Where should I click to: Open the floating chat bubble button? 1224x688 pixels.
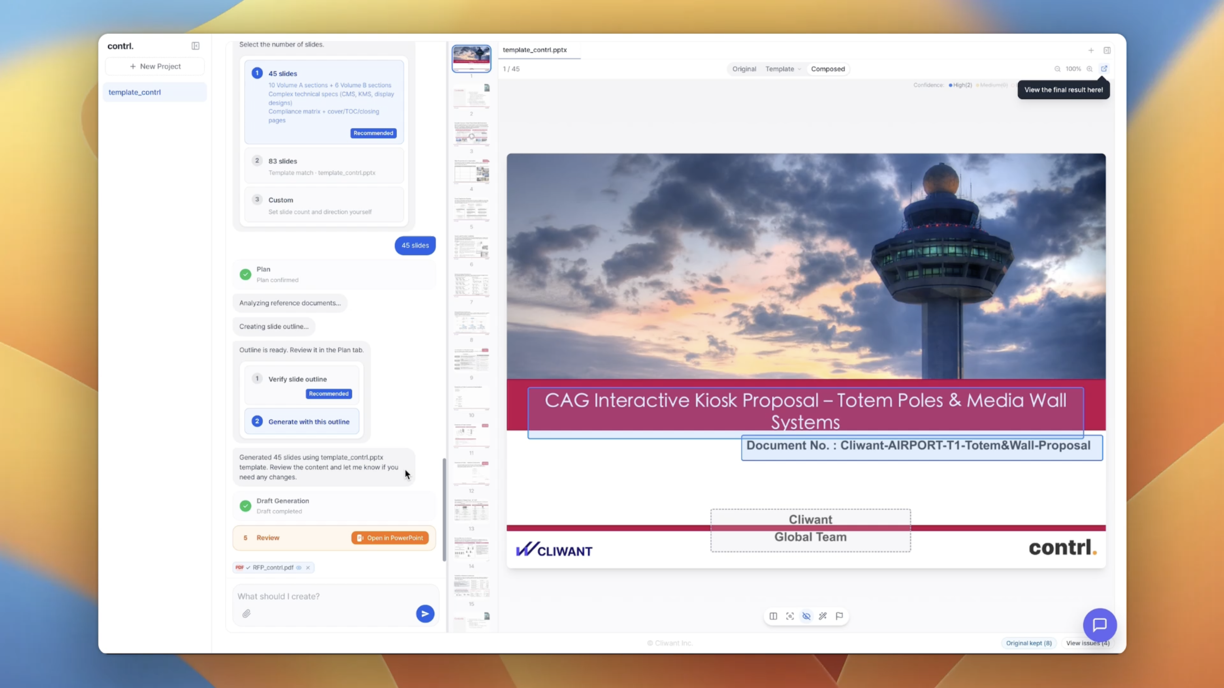click(1100, 625)
